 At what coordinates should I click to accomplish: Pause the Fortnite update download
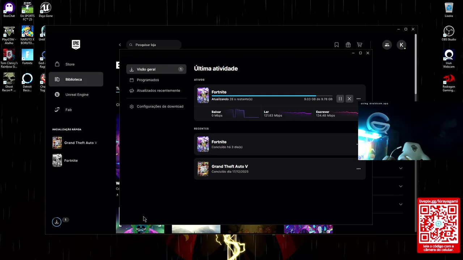pos(340,99)
